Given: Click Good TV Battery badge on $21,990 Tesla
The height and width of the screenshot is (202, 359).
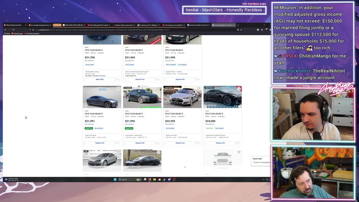Looking at the screenshot, I should click(x=171, y=65).
